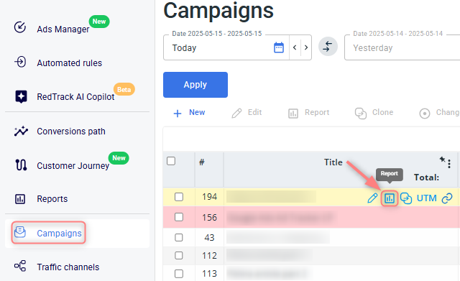Open report icon for campaign 194
460x281 pixels.
point(390,198)
